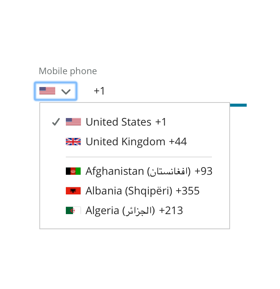The height and width of the screenshot is (289, 280).
Task: Click the +213 dial code text
Action: (171, 210)
